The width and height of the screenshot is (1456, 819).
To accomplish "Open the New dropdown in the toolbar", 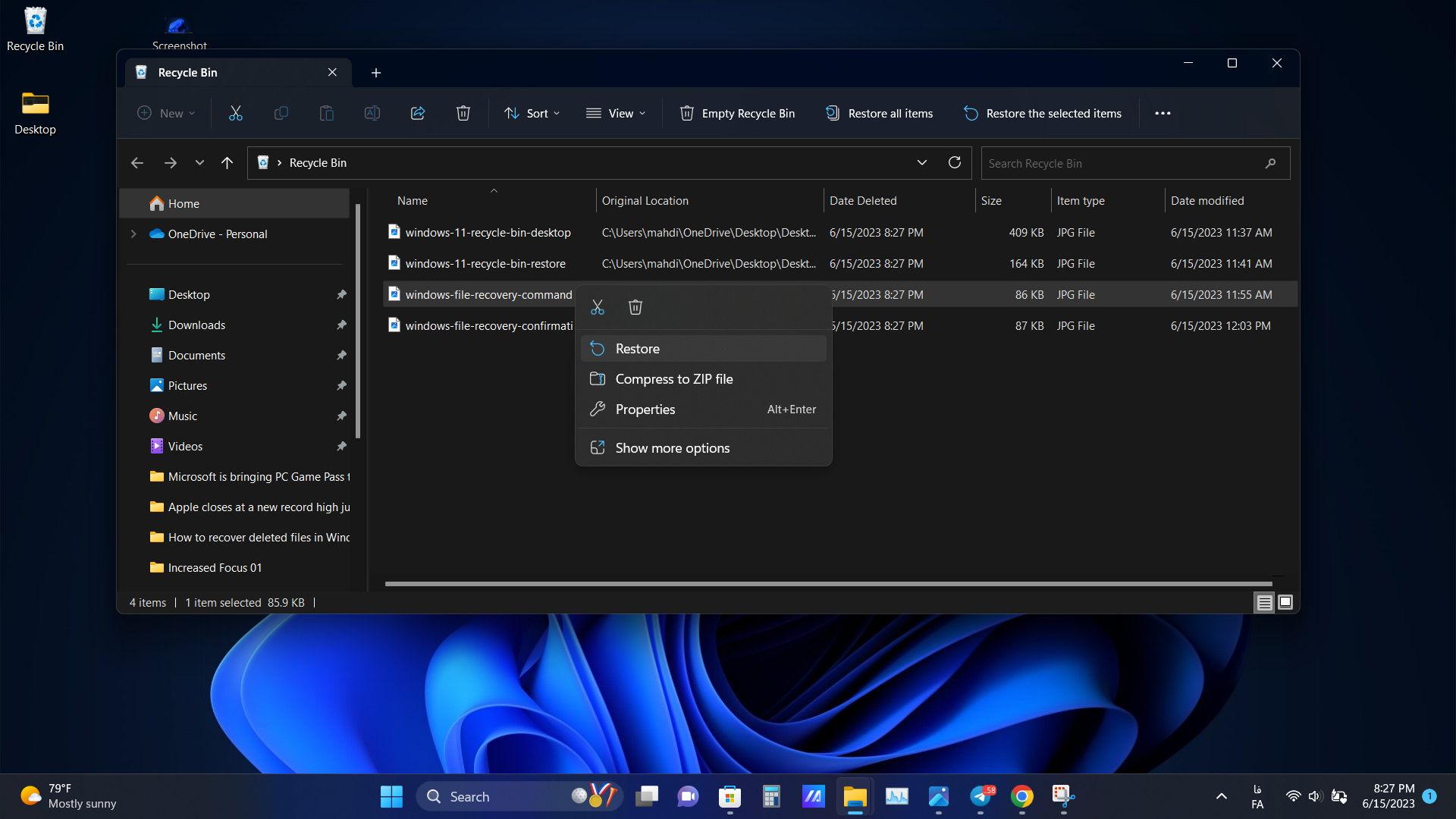I will point(166,113).
